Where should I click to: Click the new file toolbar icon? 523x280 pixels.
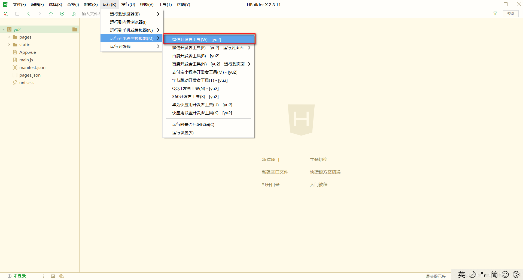(6, 14)
